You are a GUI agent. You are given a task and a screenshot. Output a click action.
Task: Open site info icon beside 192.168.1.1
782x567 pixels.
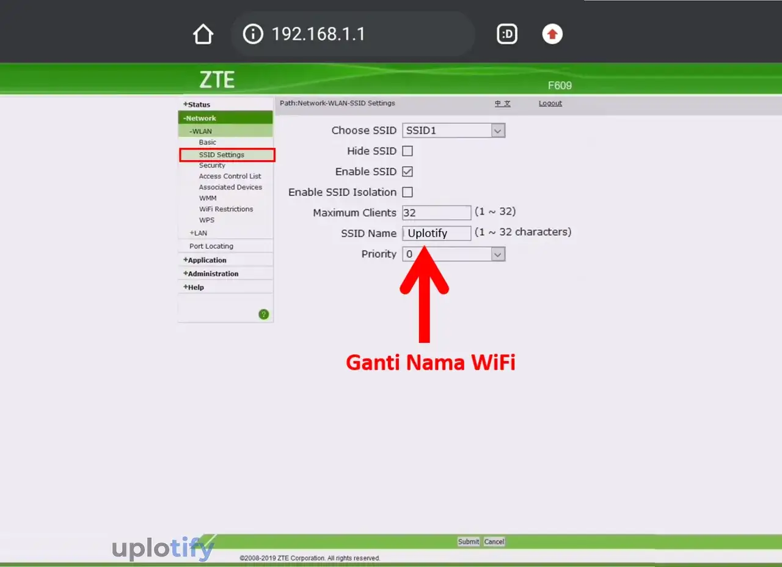coord(253,34)
